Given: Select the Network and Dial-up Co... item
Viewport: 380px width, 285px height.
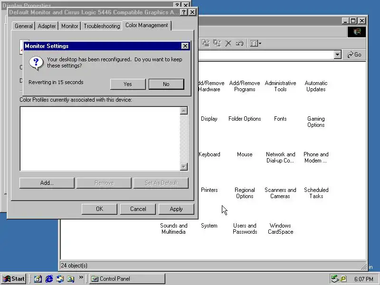Looking at the screenshot, I should pyautogui.click(x=280, y=157).
